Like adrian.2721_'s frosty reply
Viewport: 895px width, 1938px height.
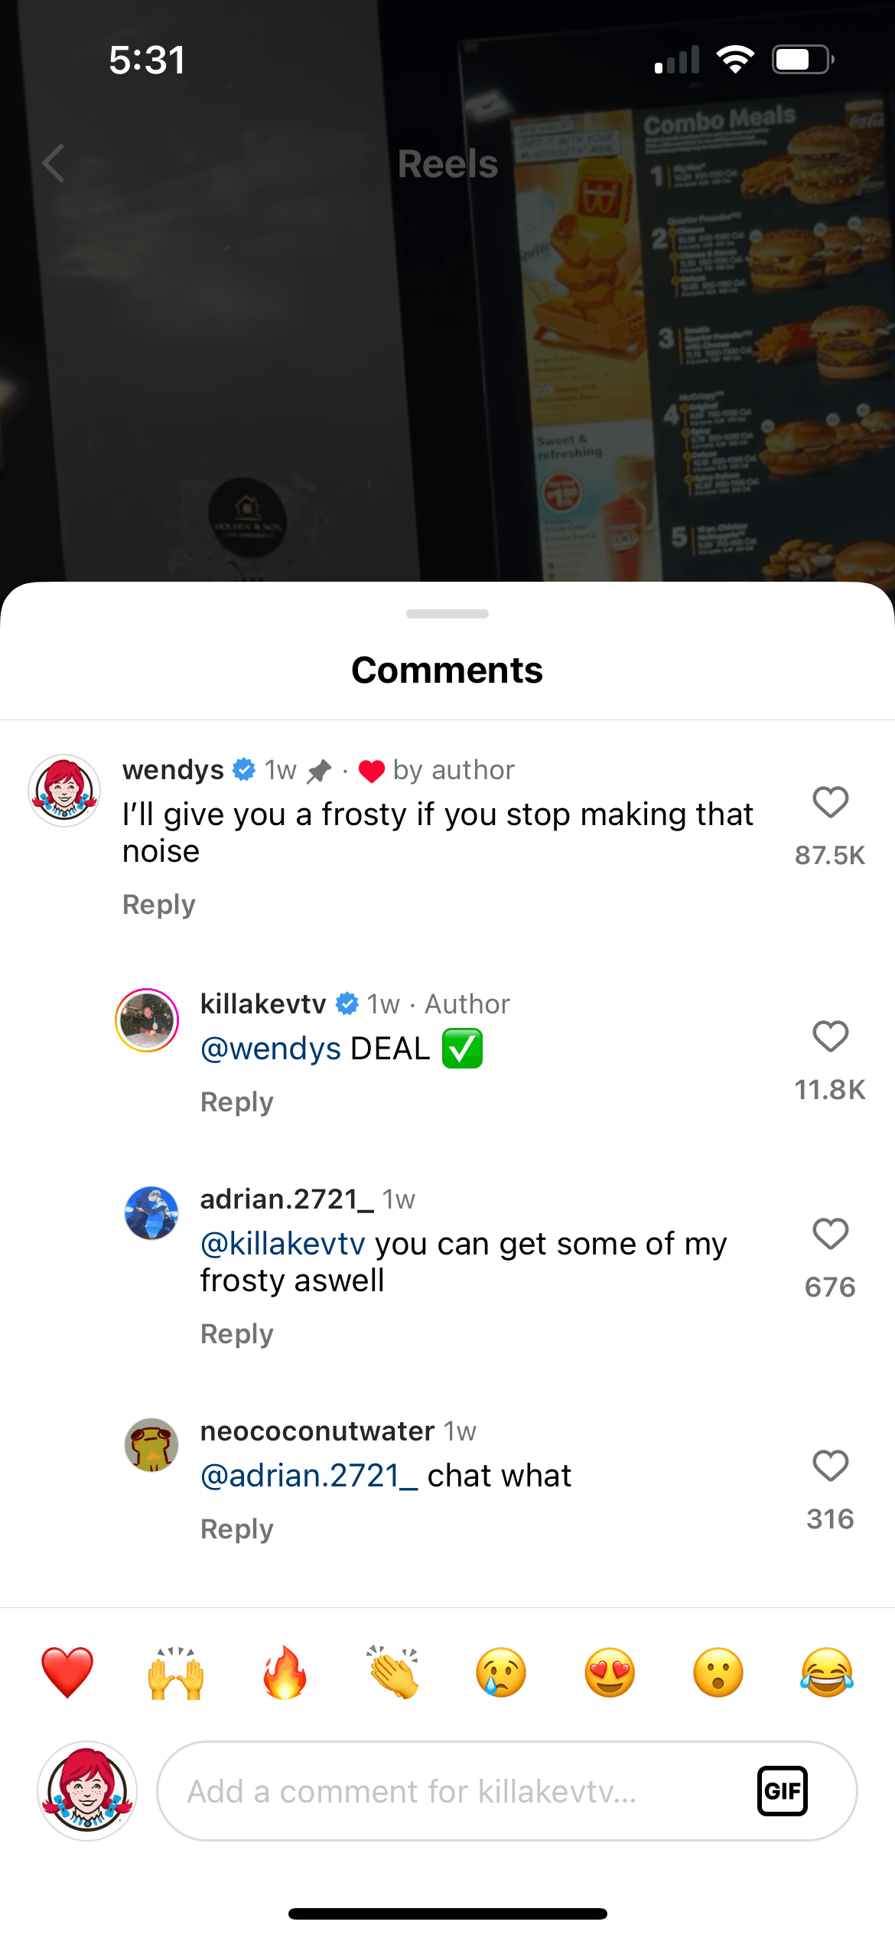830,1235
